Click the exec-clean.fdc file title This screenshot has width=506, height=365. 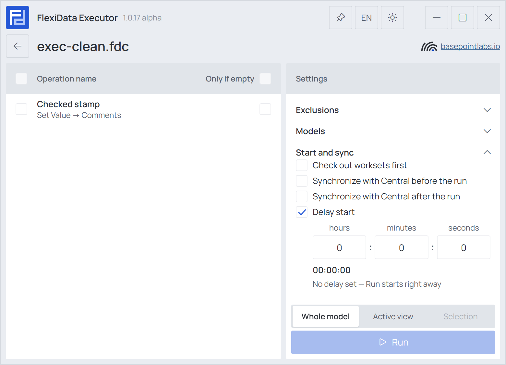click(x=83, y=46)
